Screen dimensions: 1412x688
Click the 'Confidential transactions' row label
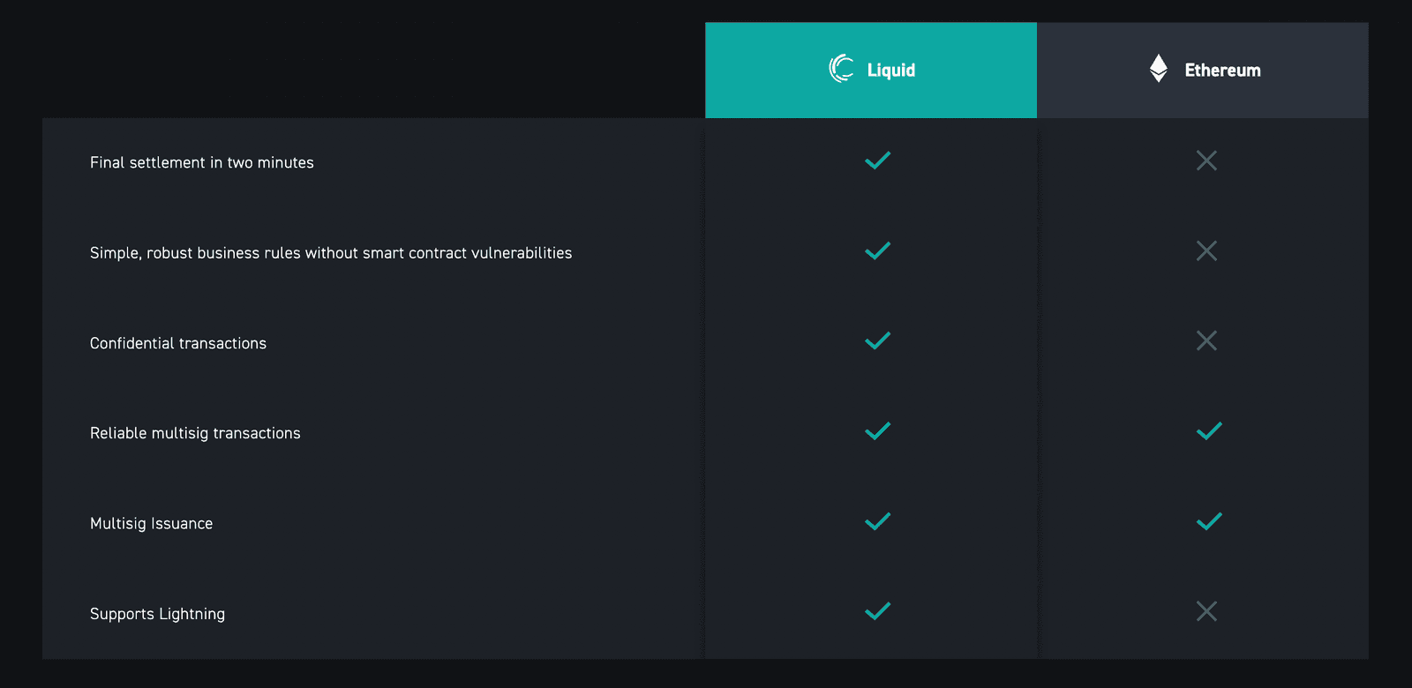(x=177, y=343)
